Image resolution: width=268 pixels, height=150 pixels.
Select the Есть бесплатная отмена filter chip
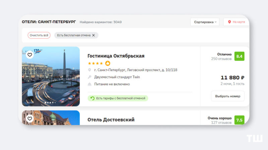[x=76, y=35]
